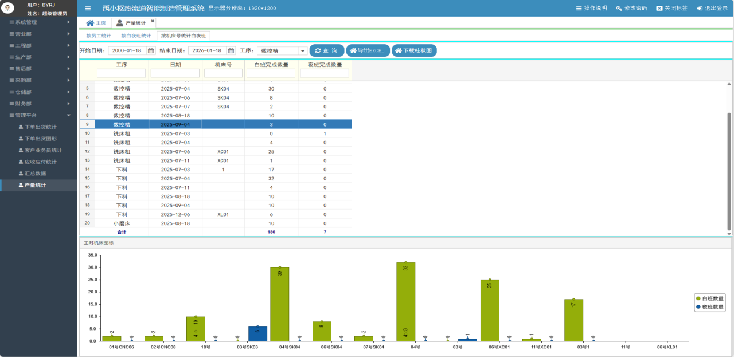Open the 结束日期 calendar picker icon
Screen dimensions: 734x358
pyautogui.click(x=231, y=50)
